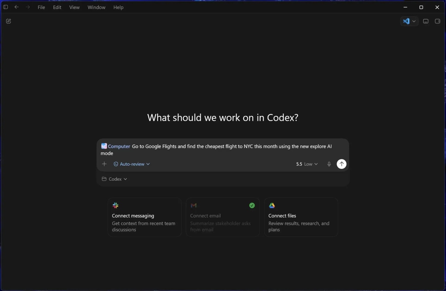This screenshot has height=291, width=446.
Task: Open the Connect email card
Action: click(223, 217)
